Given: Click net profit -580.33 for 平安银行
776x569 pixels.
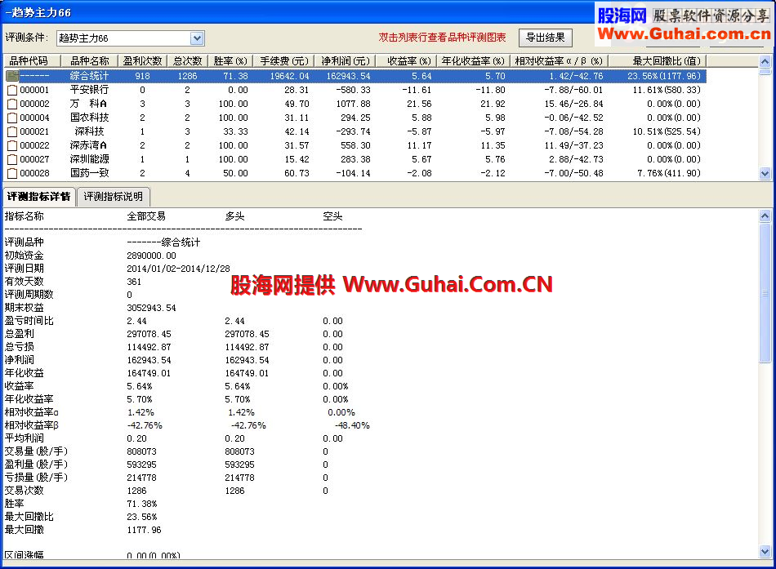Looking at the screenshot, I should click(x=353, y=90).
